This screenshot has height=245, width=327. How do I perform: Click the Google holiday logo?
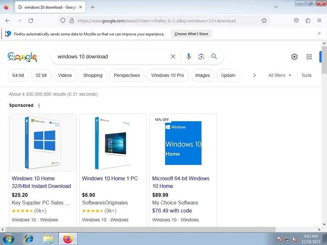22,57
